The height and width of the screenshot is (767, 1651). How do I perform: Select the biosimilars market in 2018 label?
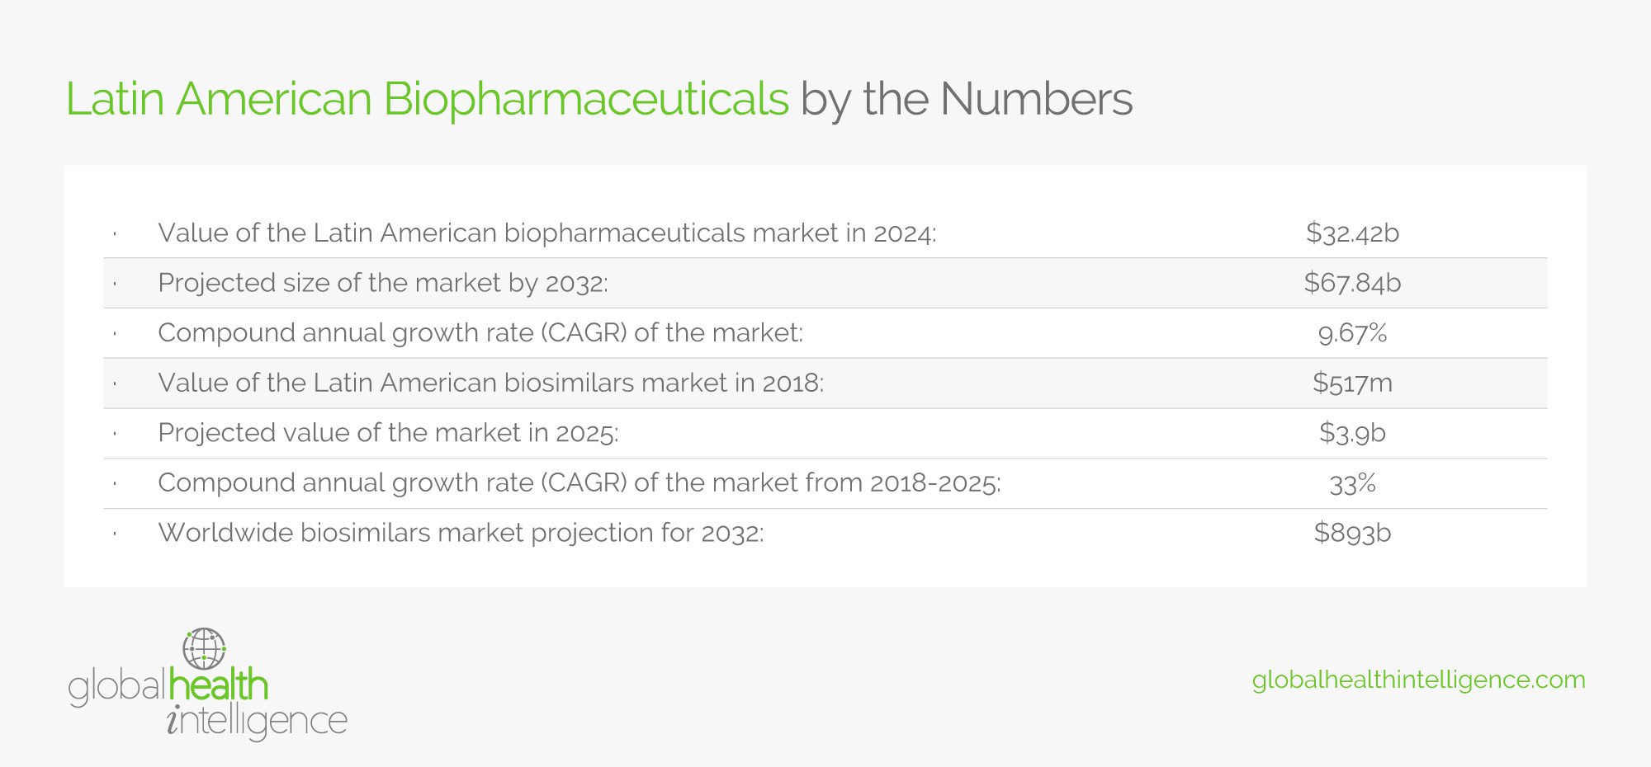coord(490,383)
